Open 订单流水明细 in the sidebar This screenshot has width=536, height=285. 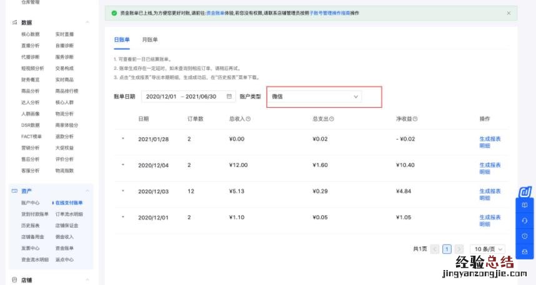point(69,214)
